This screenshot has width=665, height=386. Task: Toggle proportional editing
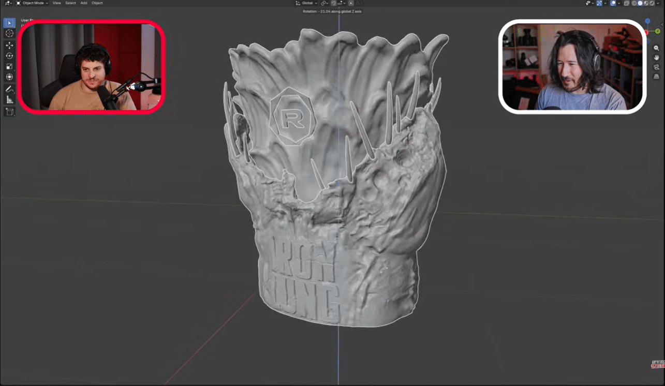tap(351, 3)
